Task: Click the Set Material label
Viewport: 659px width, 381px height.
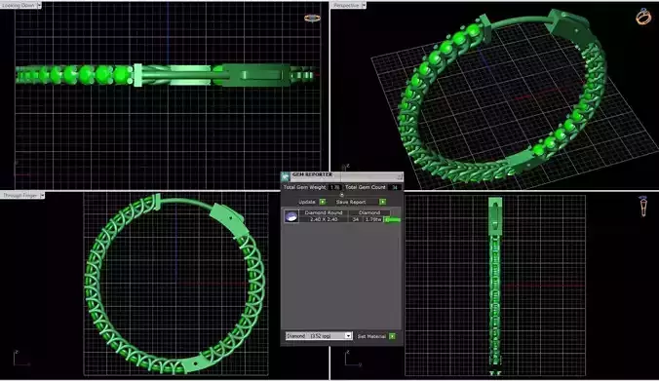Action: click(x=371, y=336)
